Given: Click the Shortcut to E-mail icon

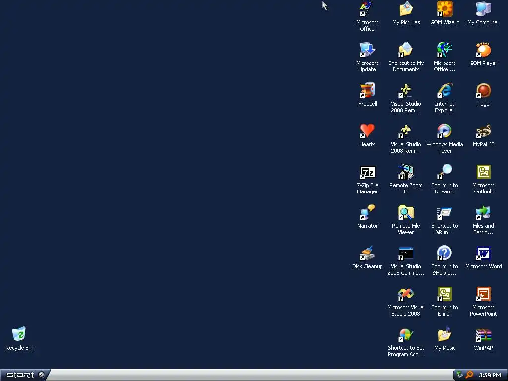Looking at the screenshot, I should (x=444, y=294).
